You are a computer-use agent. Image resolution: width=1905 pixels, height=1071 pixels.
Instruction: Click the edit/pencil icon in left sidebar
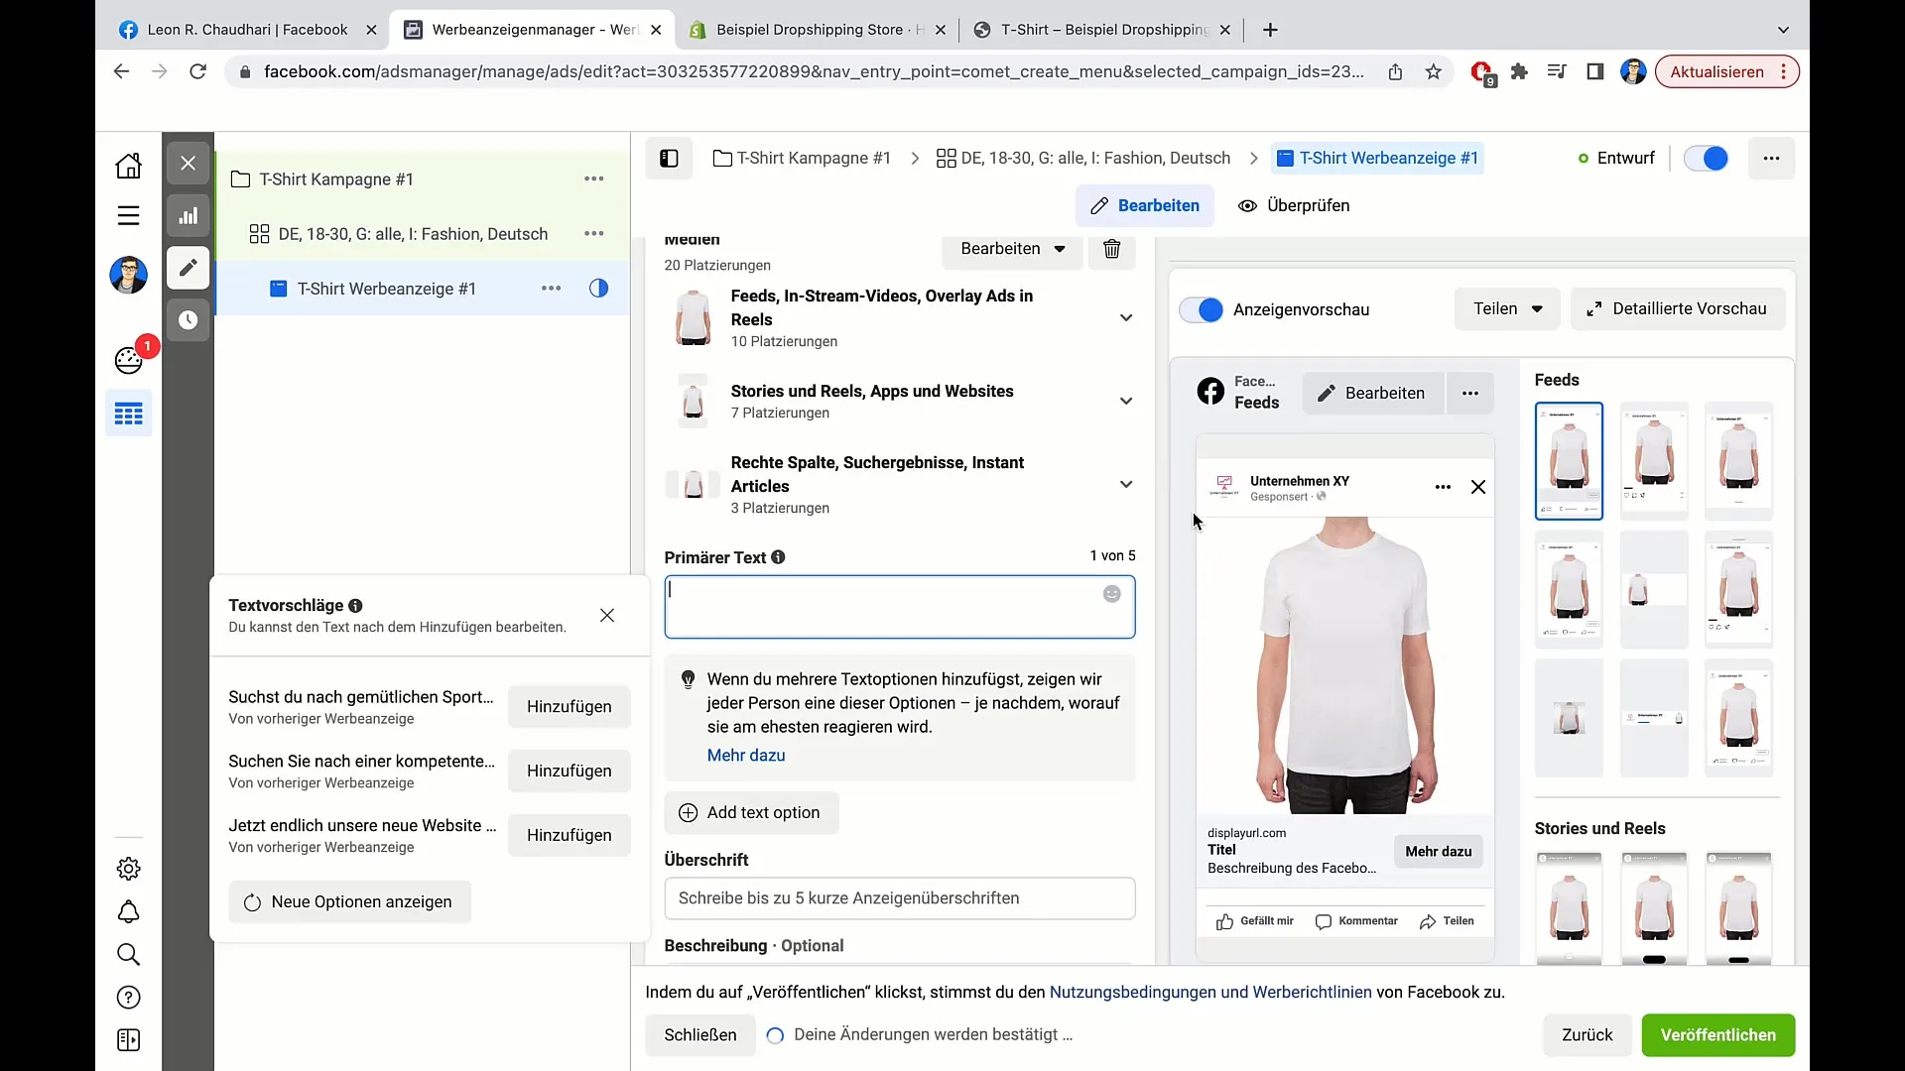point(188,268)
